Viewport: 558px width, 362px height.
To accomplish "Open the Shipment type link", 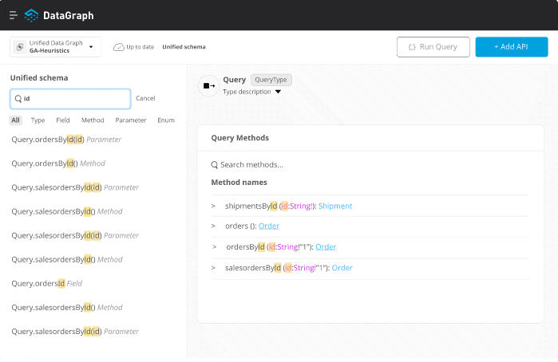I will (334, 206).
